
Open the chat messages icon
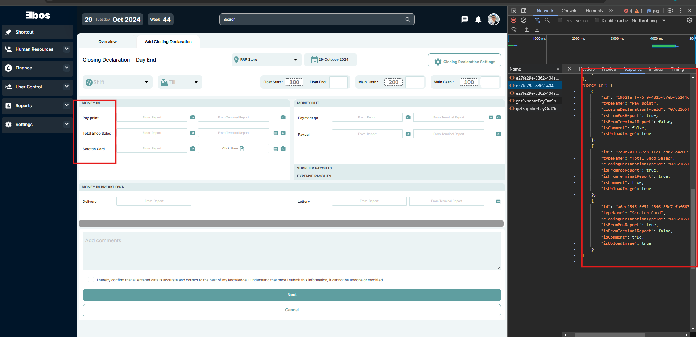(464, 20)
